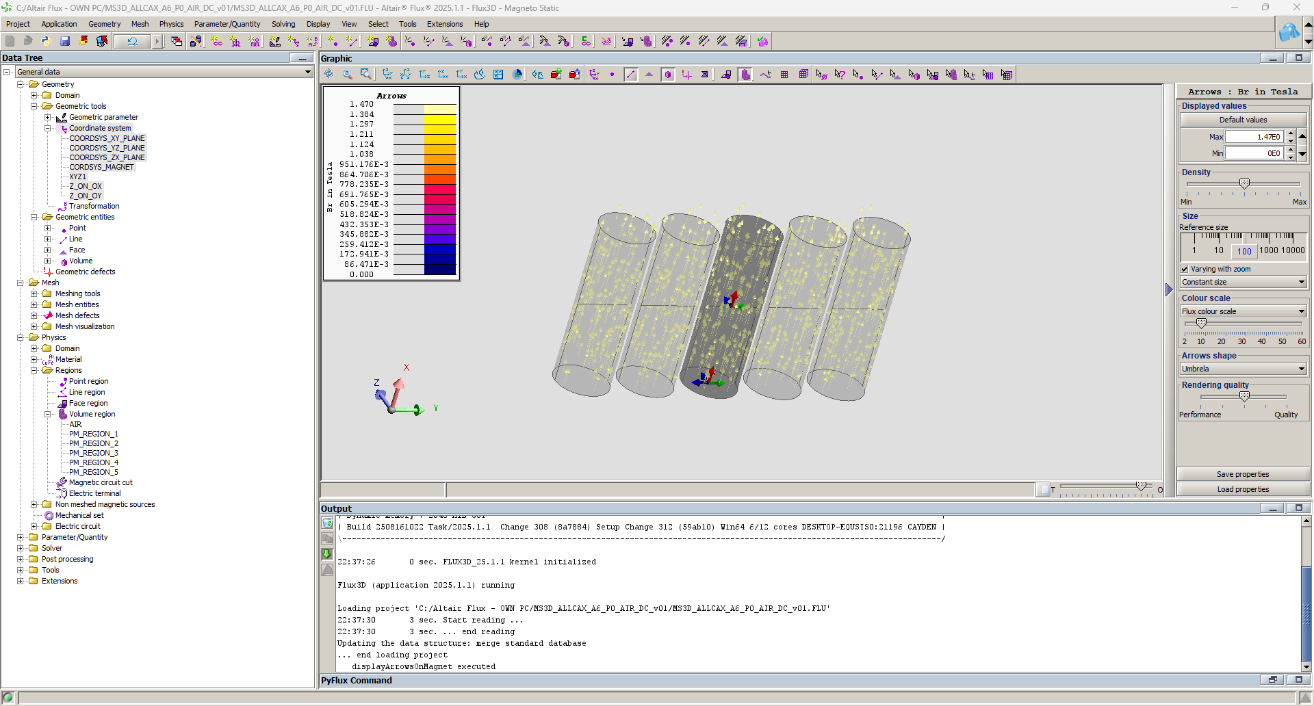Image resolution: width=1314 pixels, height=706 pixels.
Task: Click the magnetic circuit cut icon in tree
Action: (62, 482)
